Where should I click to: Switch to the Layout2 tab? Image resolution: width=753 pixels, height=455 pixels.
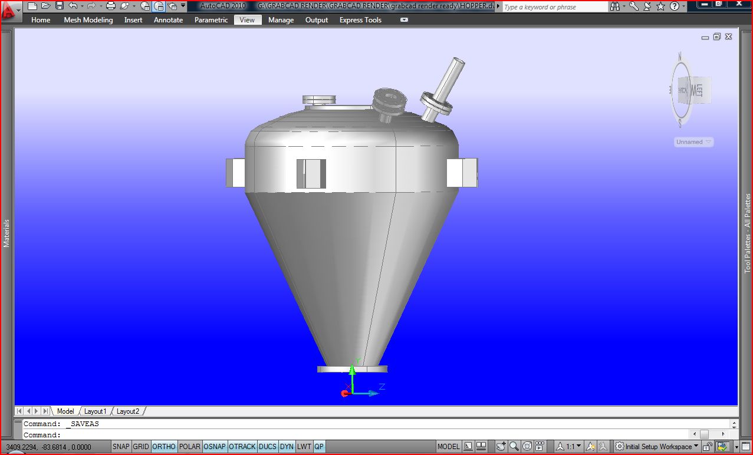click(x=128, y=411)
